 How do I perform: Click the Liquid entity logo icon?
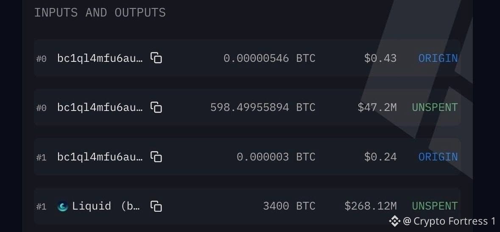[62, 207]
